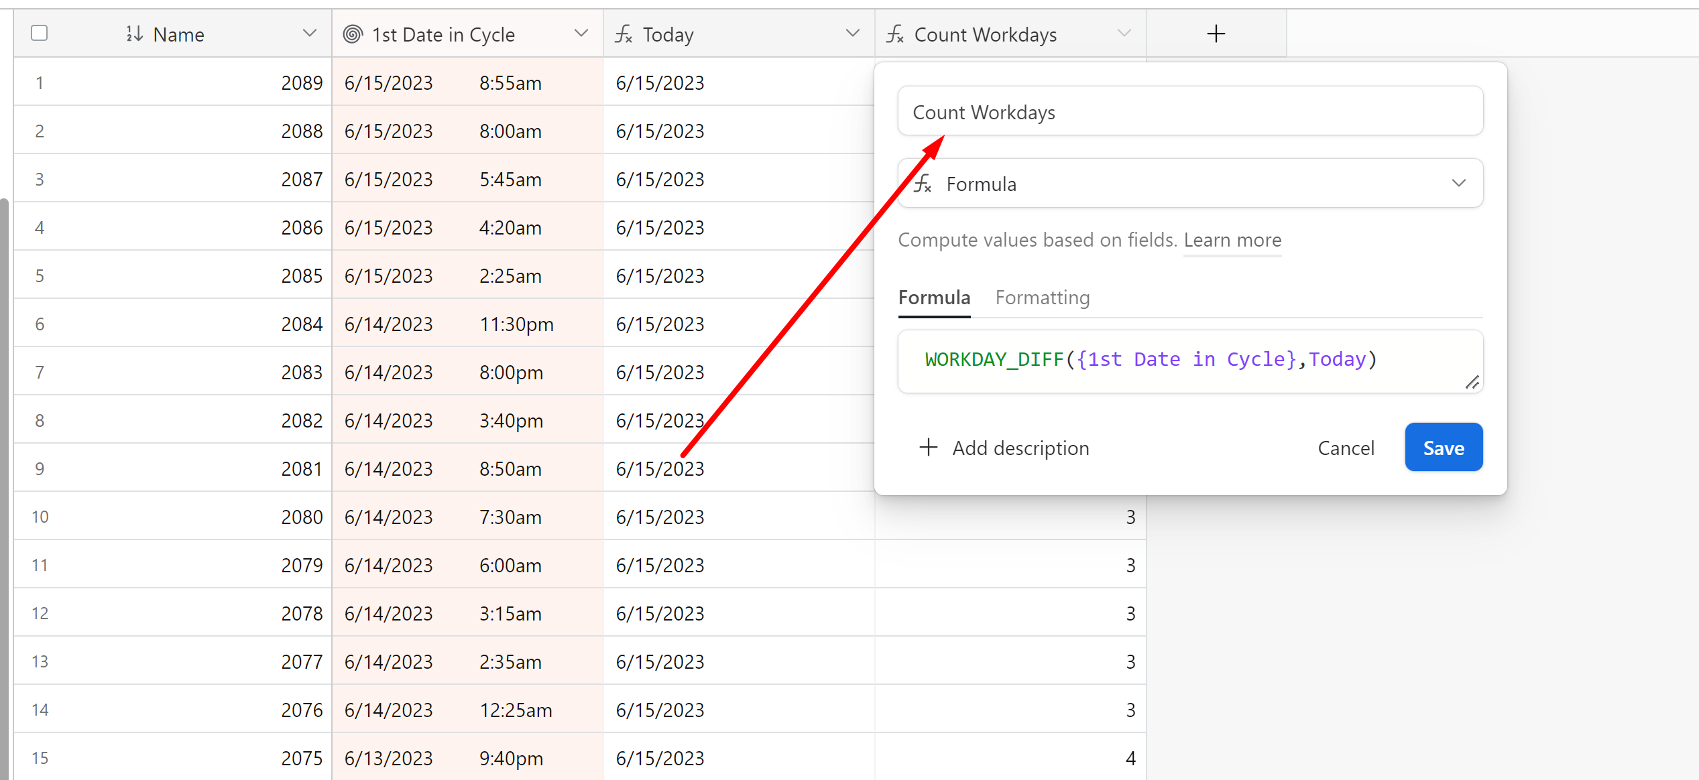Open the Learn more link
This screenshot has width=1699, height=780.
1232,240
